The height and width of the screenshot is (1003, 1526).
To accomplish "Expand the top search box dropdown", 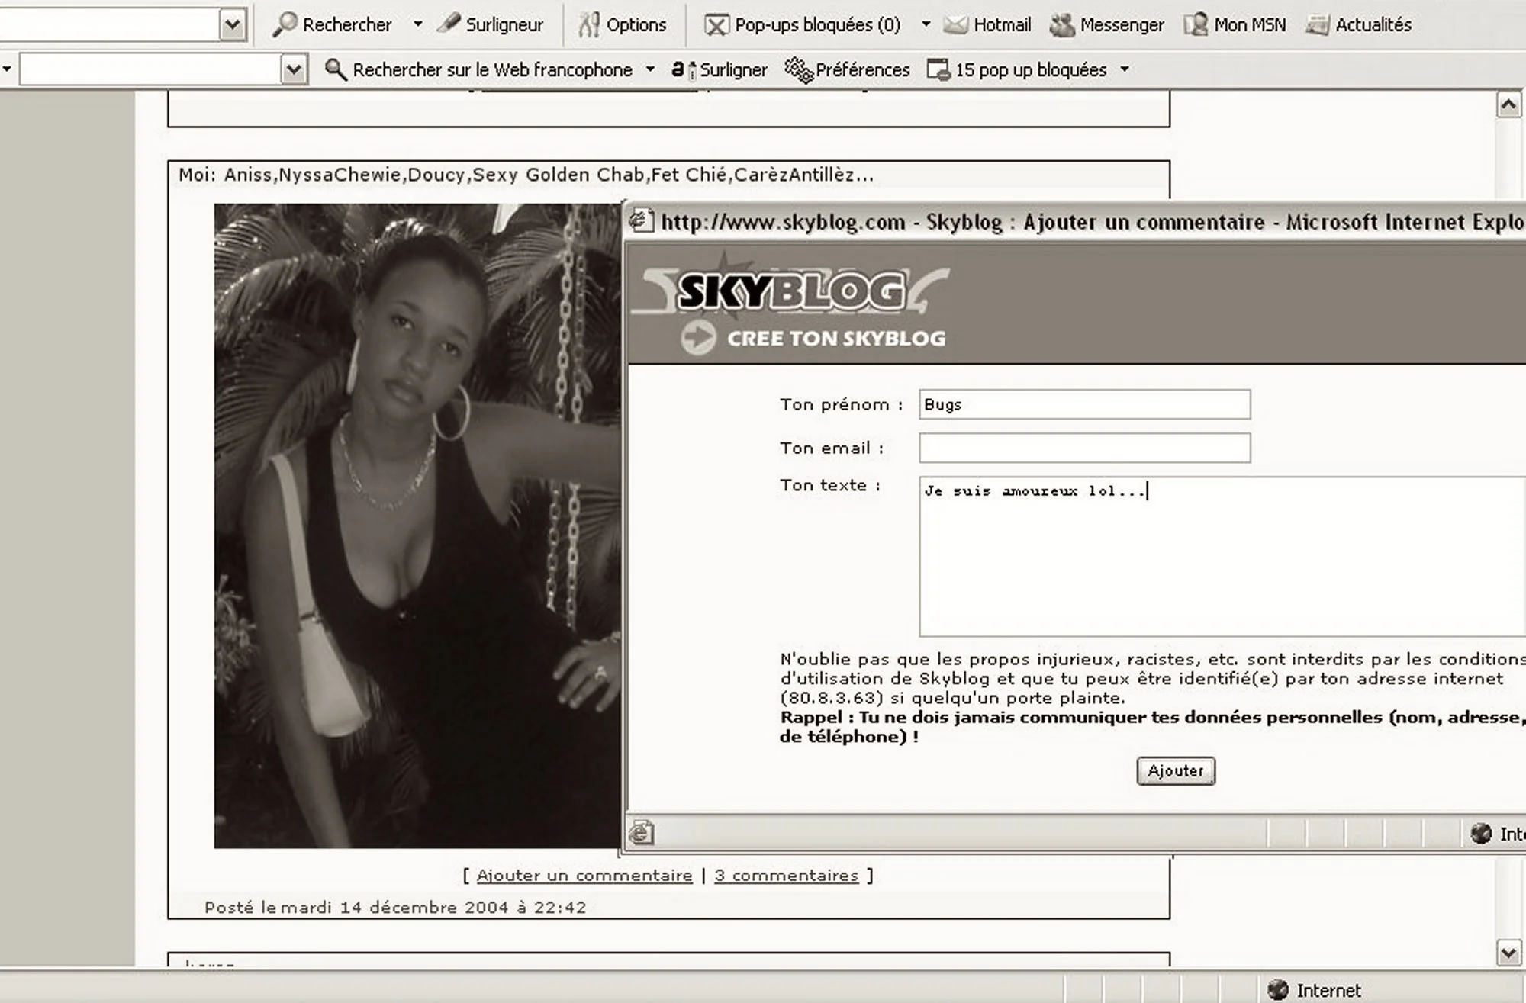I will click(233, 24).
